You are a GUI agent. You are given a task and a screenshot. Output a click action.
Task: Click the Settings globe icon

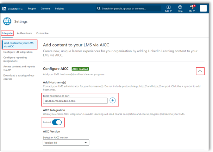coord(7,21)
